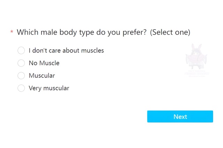Click the "(Select one)" hint text
The width and height of the screenshot is (223, 148).
(x=170, y=32)
